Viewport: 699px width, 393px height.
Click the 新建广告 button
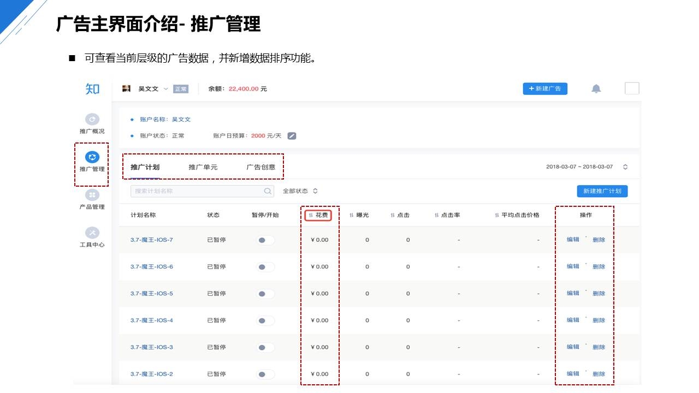(544, 89)
